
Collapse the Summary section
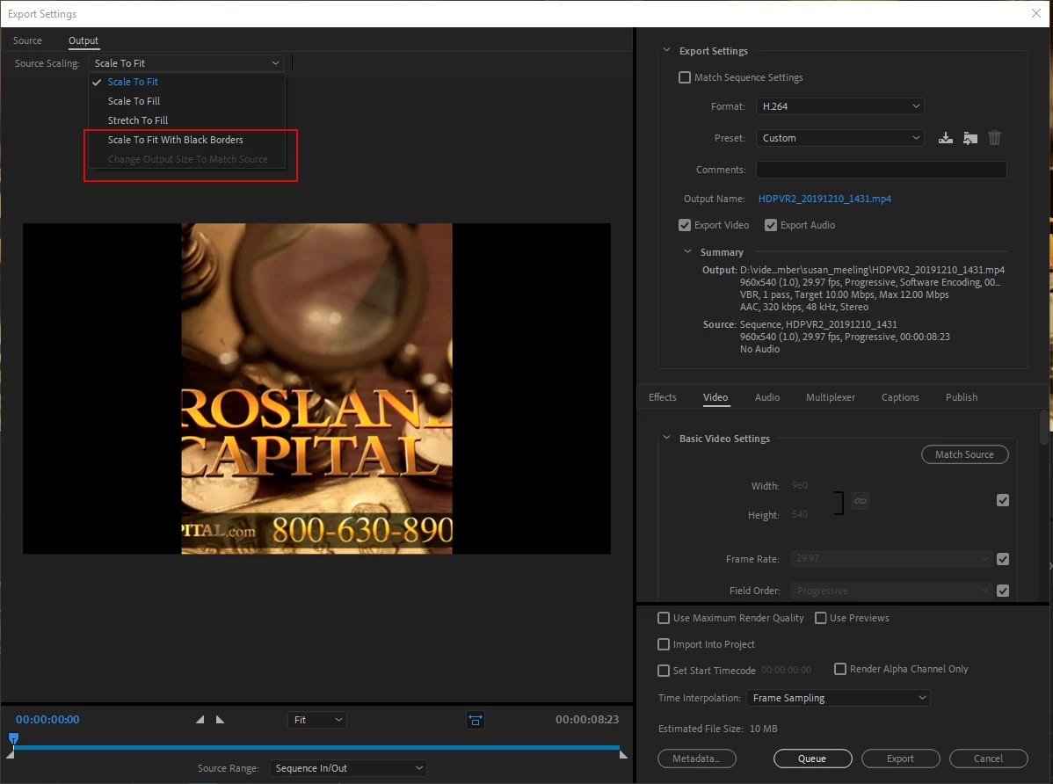tap(687, 252)
